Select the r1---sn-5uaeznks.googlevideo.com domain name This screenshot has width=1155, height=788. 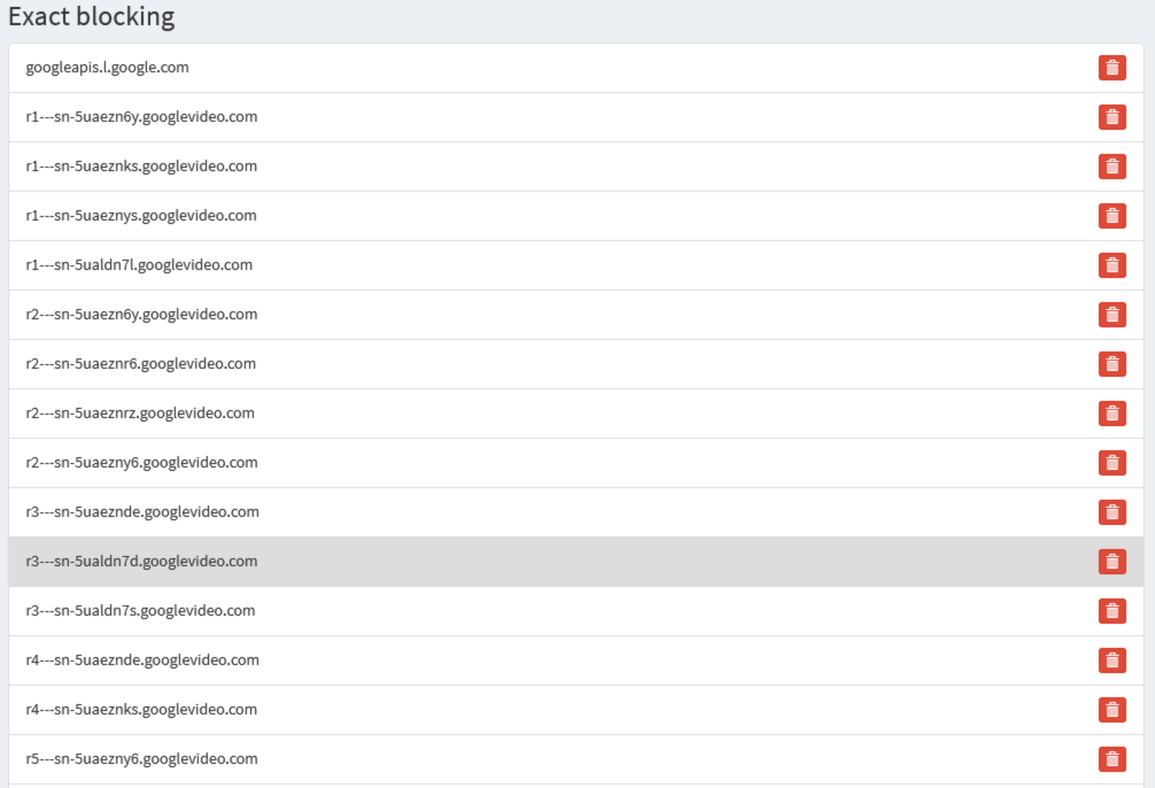coord(141,167)
